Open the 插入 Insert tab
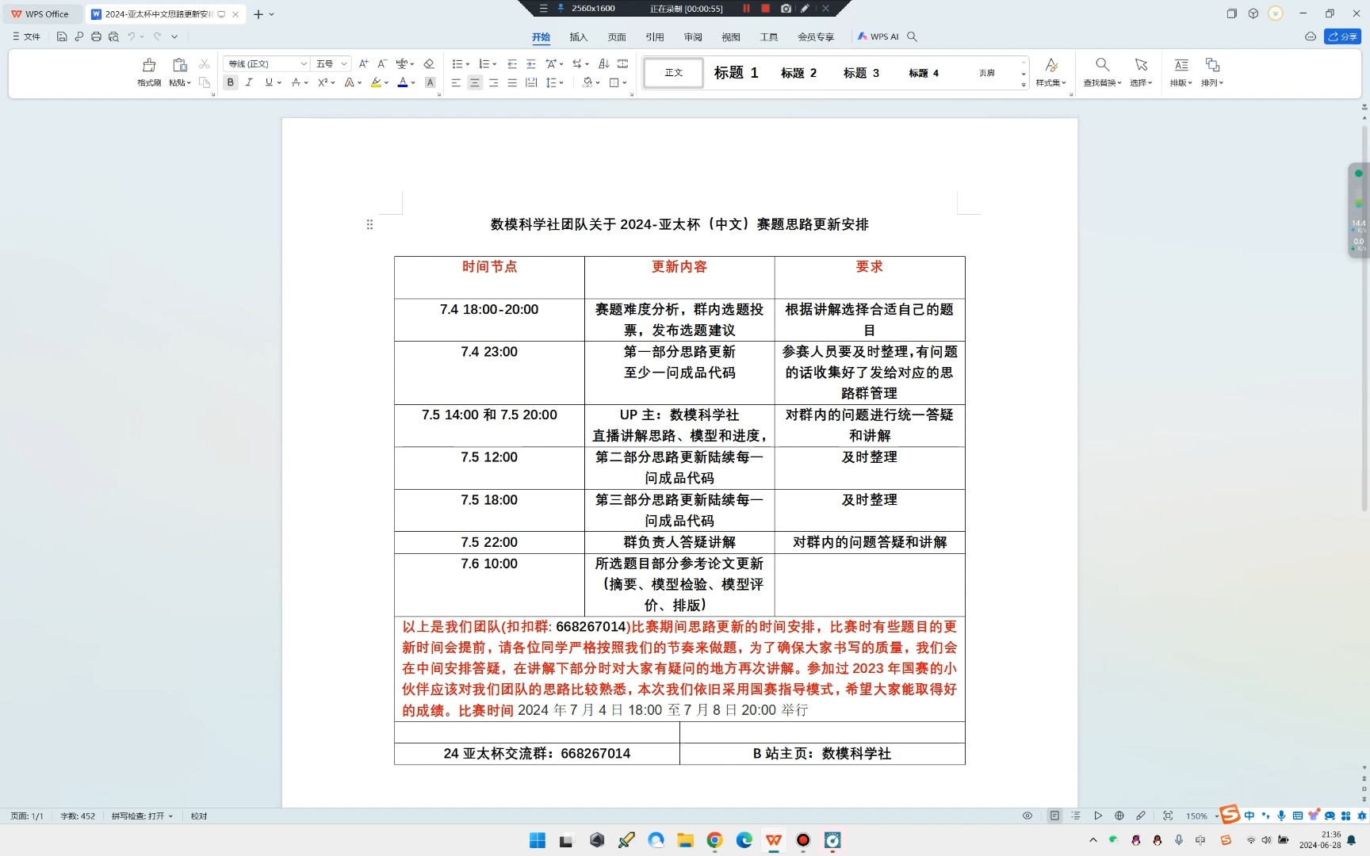 (578, 36)
